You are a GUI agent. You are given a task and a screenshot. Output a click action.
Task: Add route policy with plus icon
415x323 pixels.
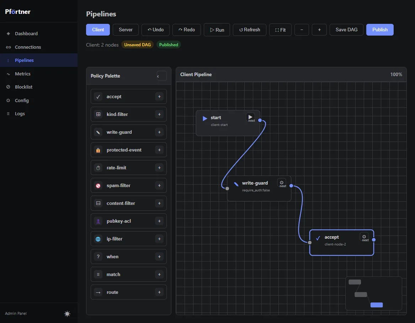click(x=159, y=292)
